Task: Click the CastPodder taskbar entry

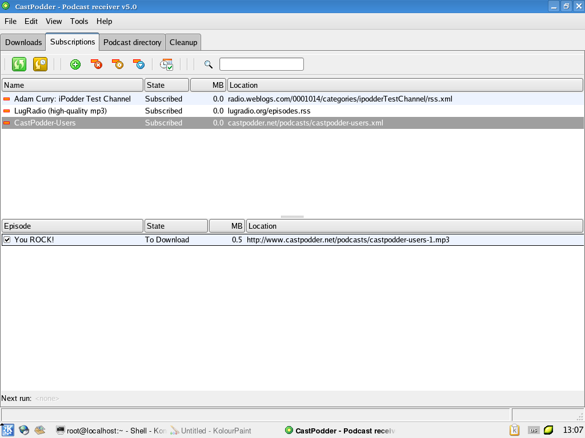Action: pyautogui.click(x=340, y=431)
